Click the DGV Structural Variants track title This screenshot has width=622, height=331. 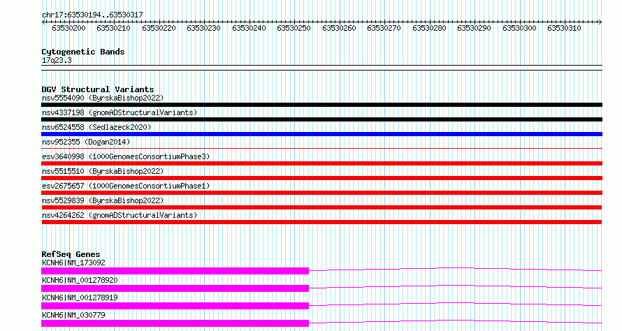pyautogui.click(x=98, y=89)
